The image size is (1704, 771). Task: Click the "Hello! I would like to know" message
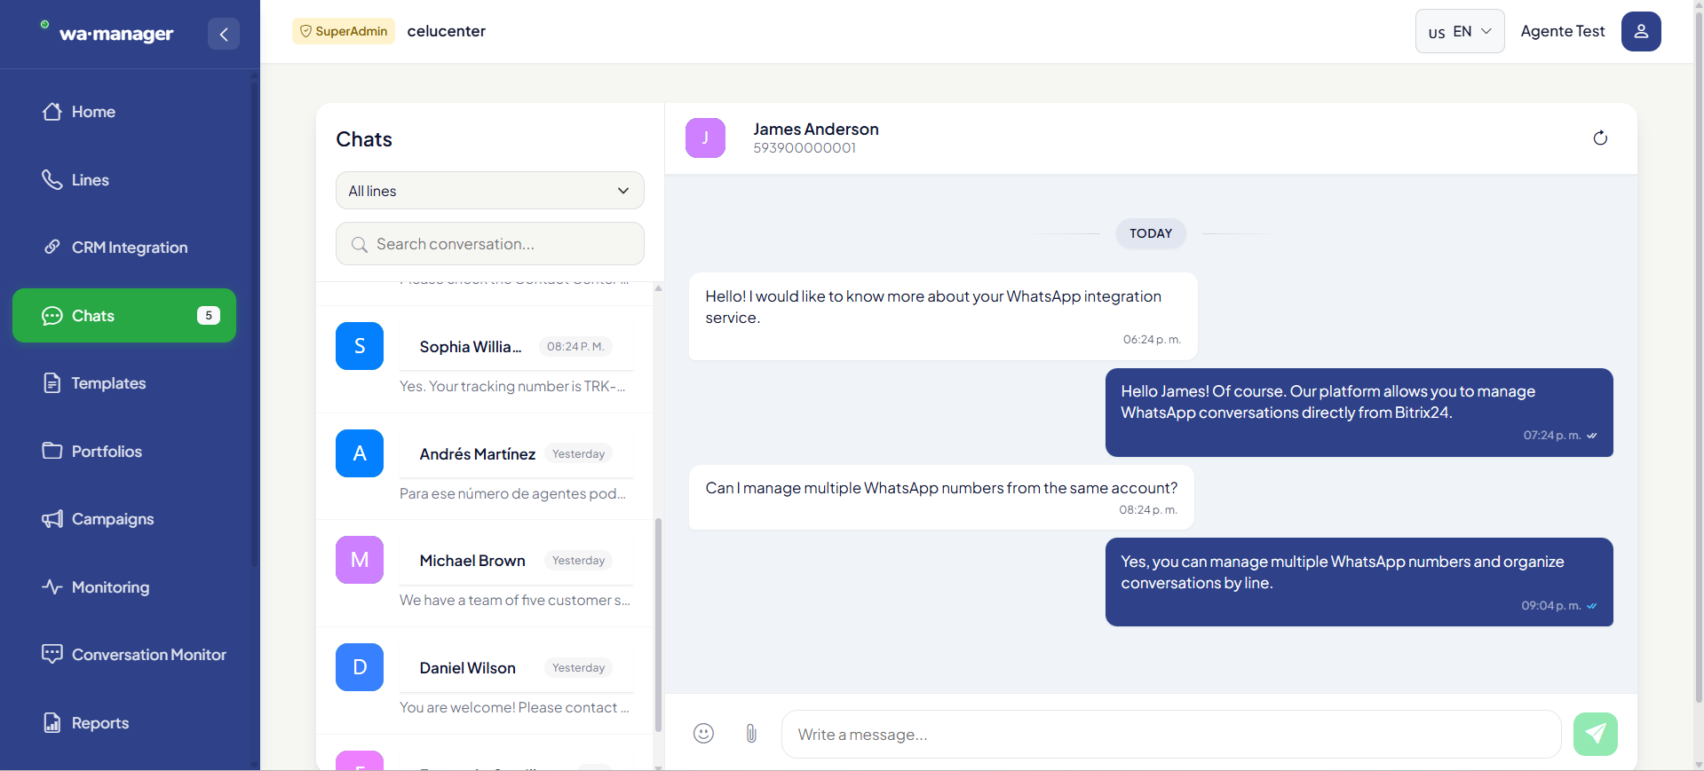coord(943,316)
